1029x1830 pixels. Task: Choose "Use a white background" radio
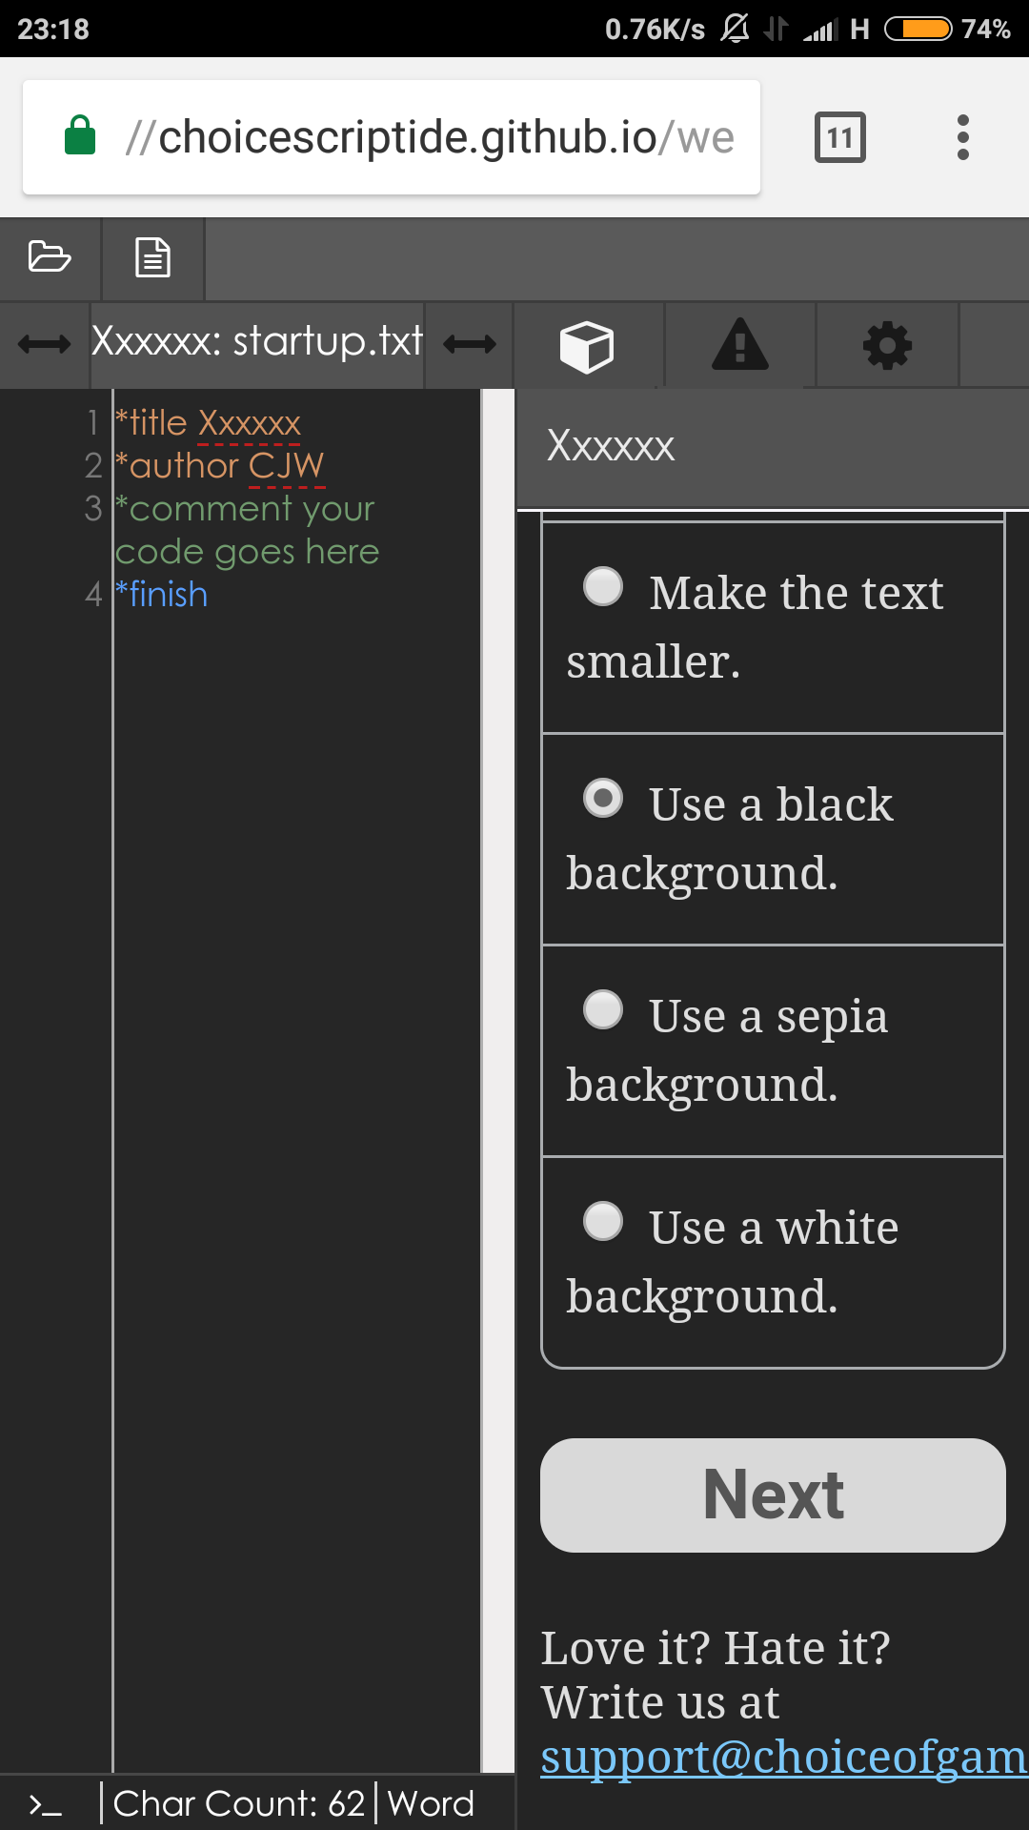[x=603, y=1222]
